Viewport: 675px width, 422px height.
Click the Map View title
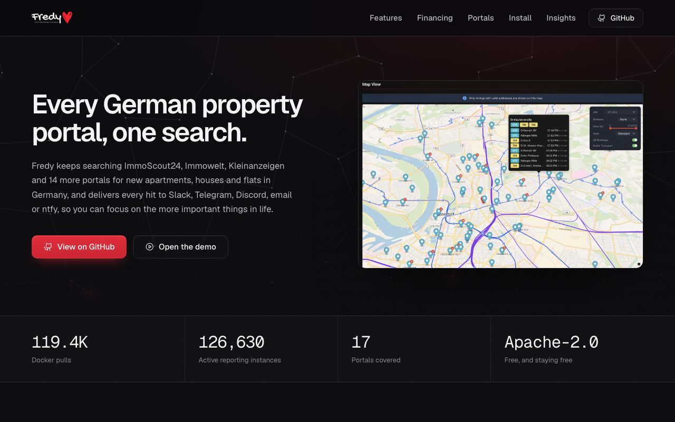371,84
